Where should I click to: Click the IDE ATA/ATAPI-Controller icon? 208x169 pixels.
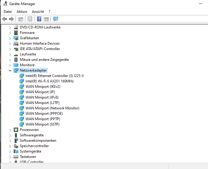click(x=16, y=49)
